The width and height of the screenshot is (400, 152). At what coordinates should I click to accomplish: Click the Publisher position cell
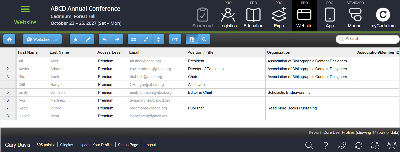pos(226,108)
